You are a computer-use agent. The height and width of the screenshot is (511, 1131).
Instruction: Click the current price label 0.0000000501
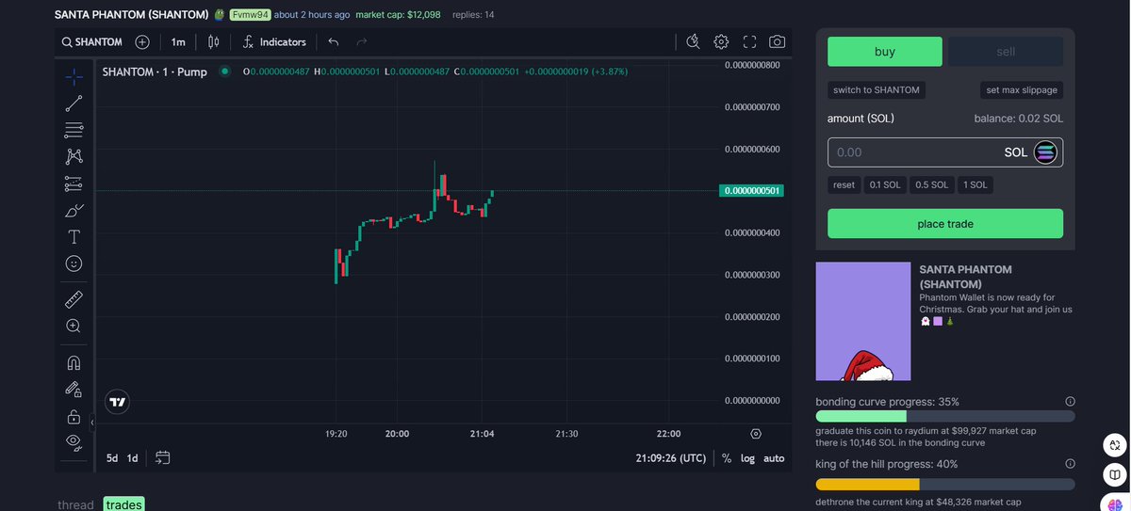coord(752,191)
